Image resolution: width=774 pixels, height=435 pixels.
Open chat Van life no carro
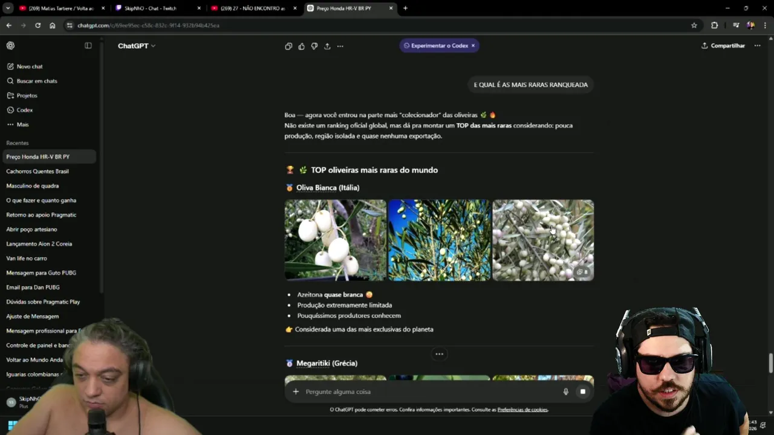pos(27,258)
